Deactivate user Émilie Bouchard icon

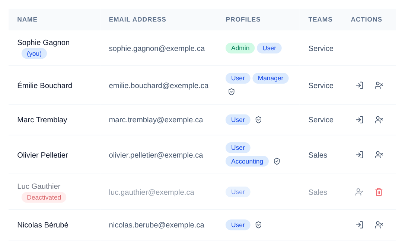(x=379, y=85)
